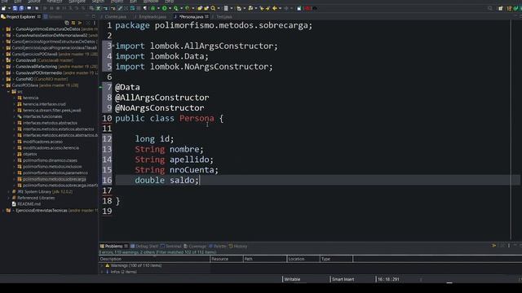Open Project Explorer filter icon
Image resolution: width=522 pixels, height=293 pixels.
pyautogui.click(x=80, y=23)
